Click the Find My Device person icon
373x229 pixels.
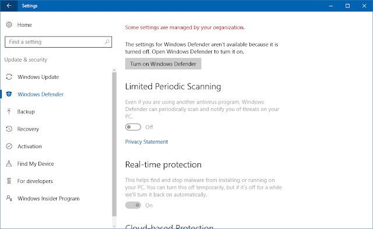coord(9,163)
